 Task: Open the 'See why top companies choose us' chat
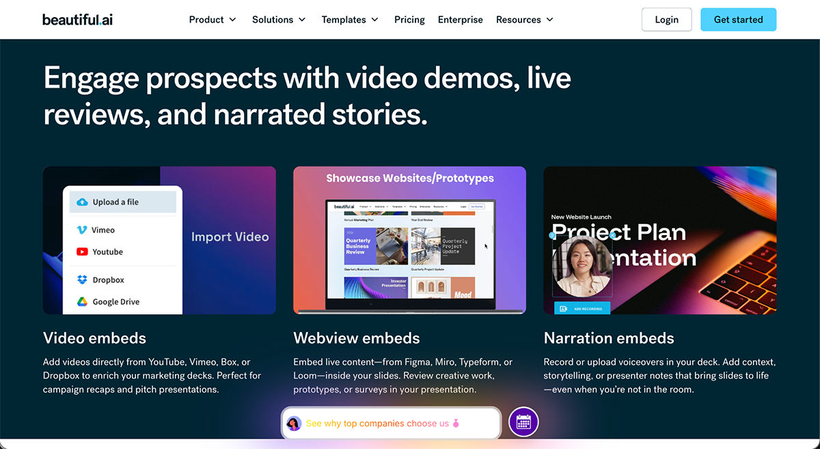coord(391,424)
